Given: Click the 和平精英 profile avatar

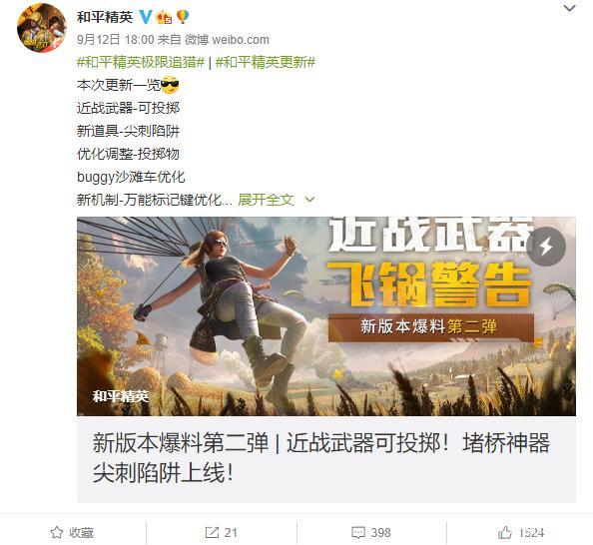Looking at the screenshot, I should pyautogui.click(x=42, y=28).
